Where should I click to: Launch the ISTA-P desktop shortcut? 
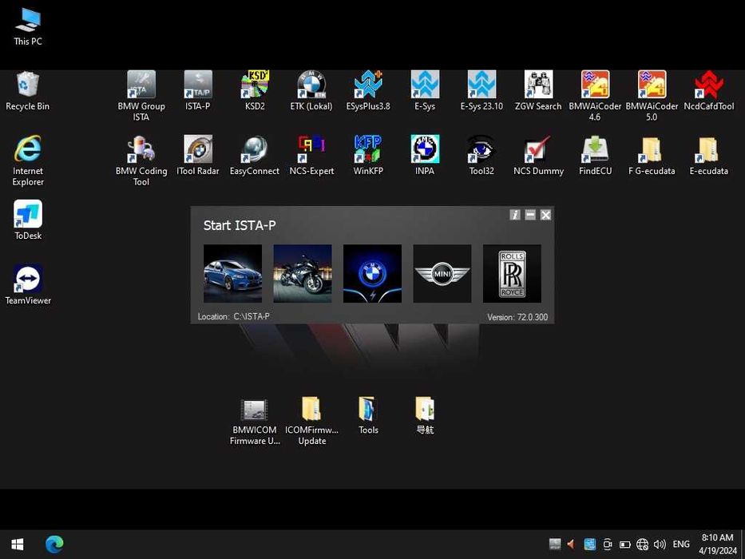(x=198, y=85)
